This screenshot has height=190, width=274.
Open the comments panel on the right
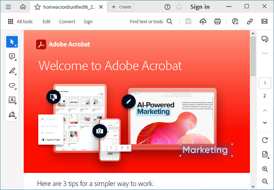[x=265, y=39]
